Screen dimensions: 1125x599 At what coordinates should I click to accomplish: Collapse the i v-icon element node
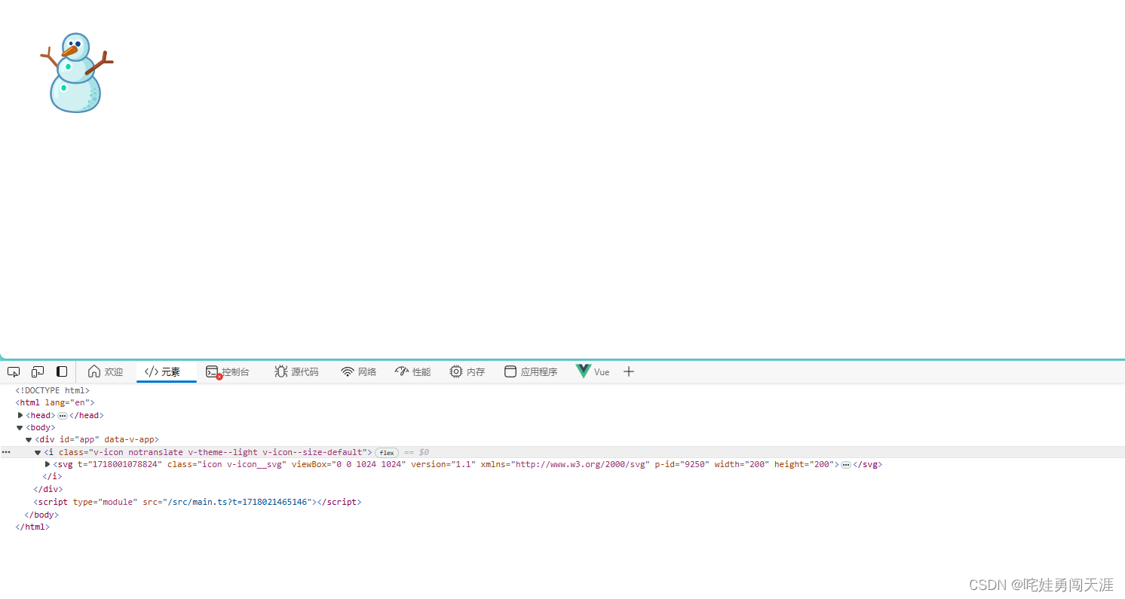pos(38,452)
